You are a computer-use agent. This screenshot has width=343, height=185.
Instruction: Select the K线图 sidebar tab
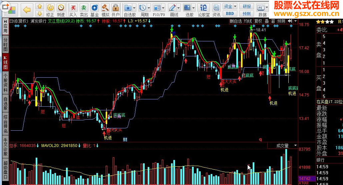pyautogui.click(x=5, y=63)
